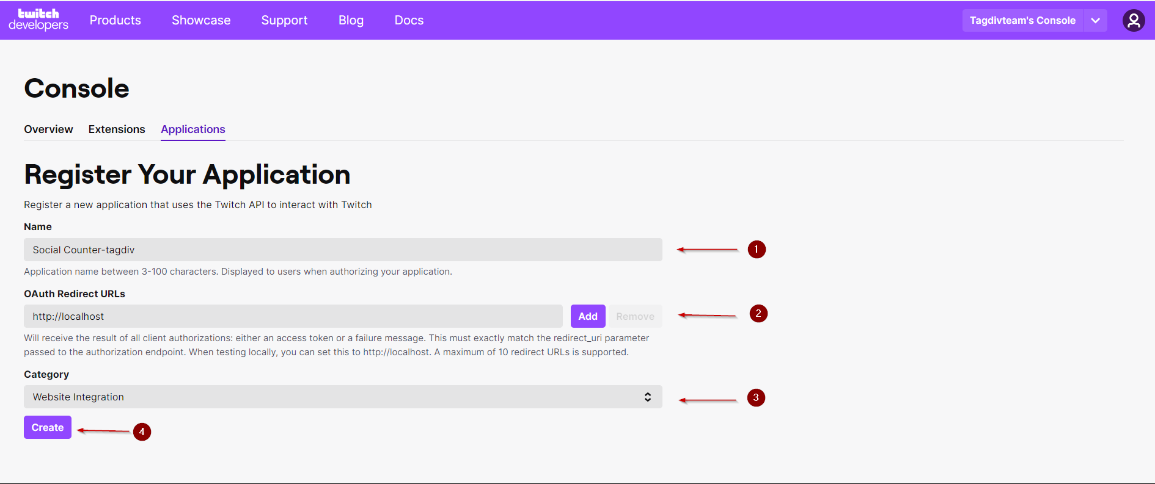This screenshot has height=484, width=1155.
Task: Click the 'Application name between 3-100 characters' hint
Action: [x=238, y=272]
